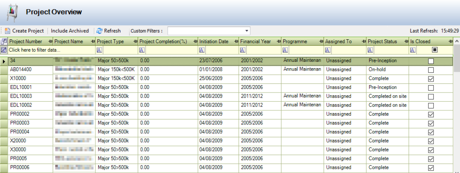
Task: Click the filter operator icon under Initiation Date
Action: (x=202, y=50)
